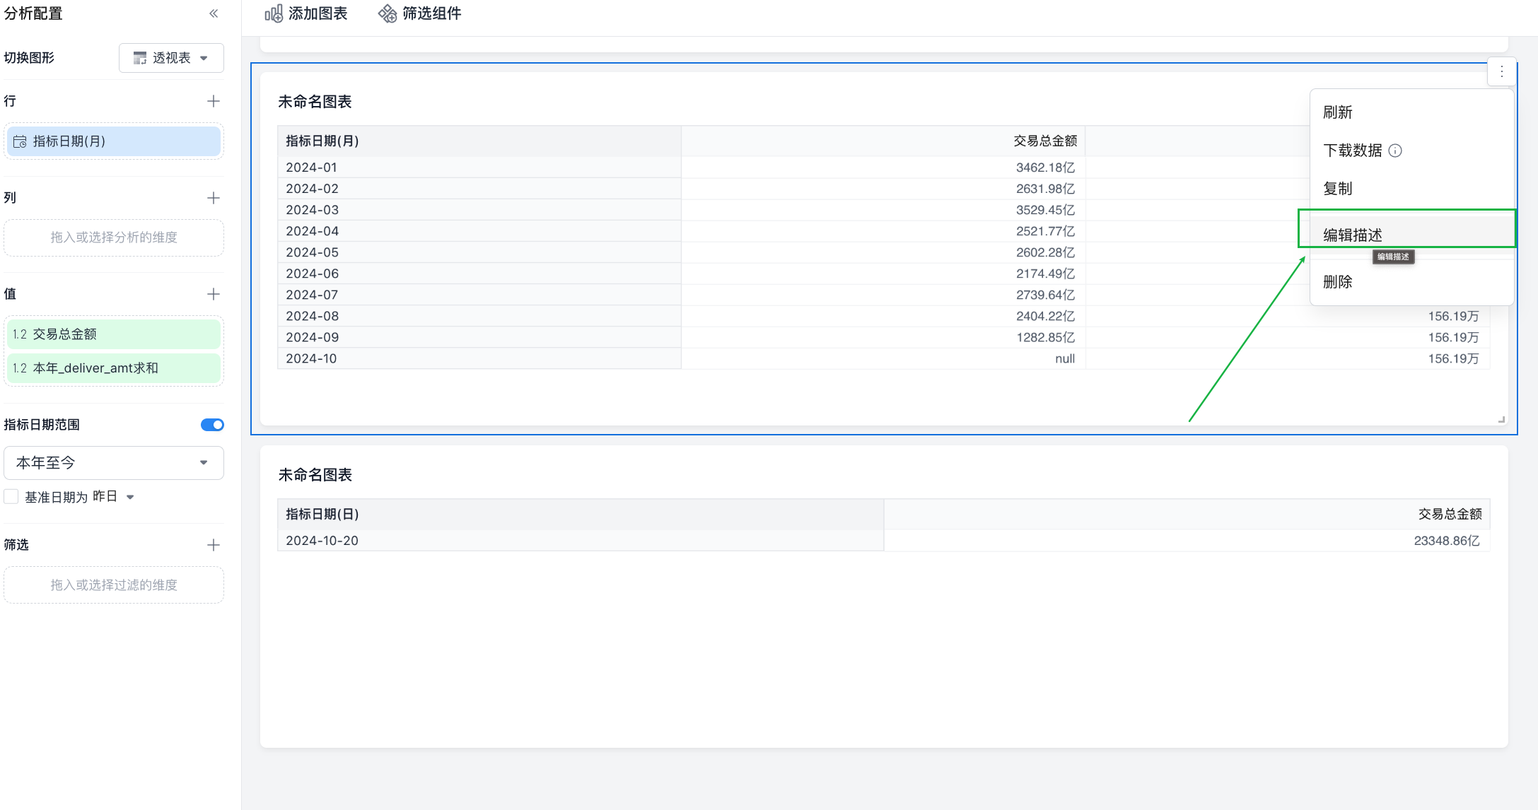Open the chart's three-dot more menu
The width and height of the screenshot is (1538, 810).
(x=1502, y=71)
